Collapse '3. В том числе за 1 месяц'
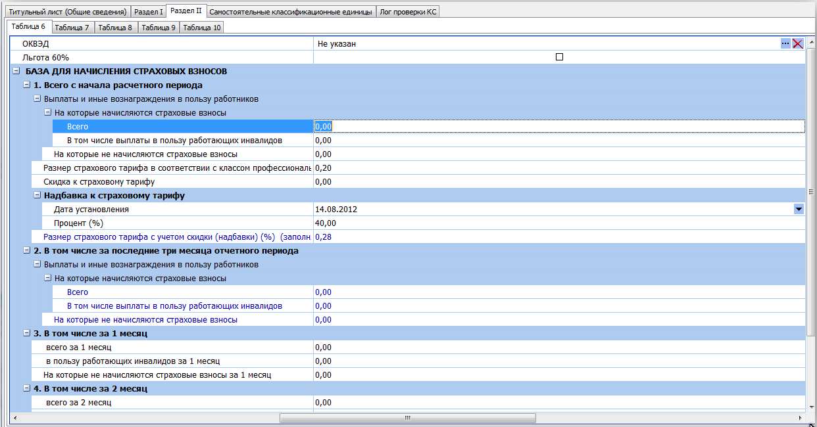817x427 pixels. pyautogui.click(x=26, y=333)
